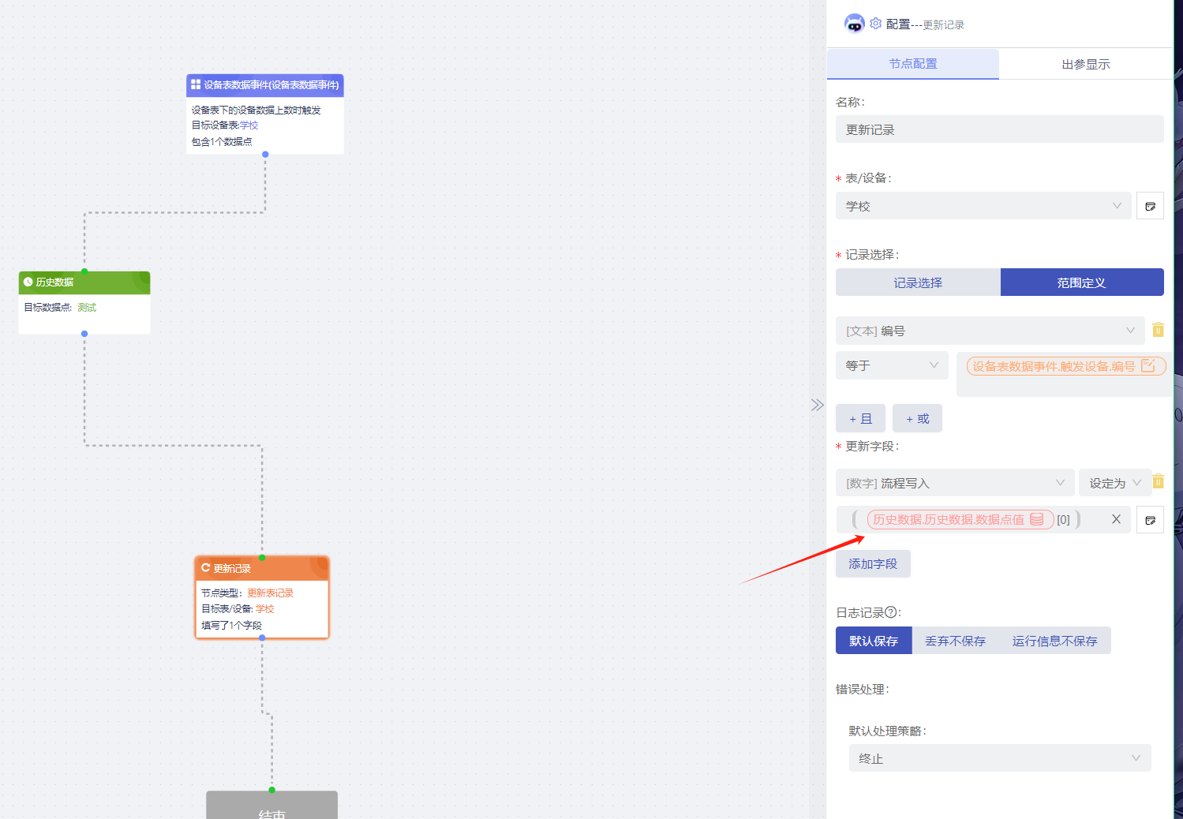
Task: Open the 终止 error strategy dropdown
Action: click(999, 758)
